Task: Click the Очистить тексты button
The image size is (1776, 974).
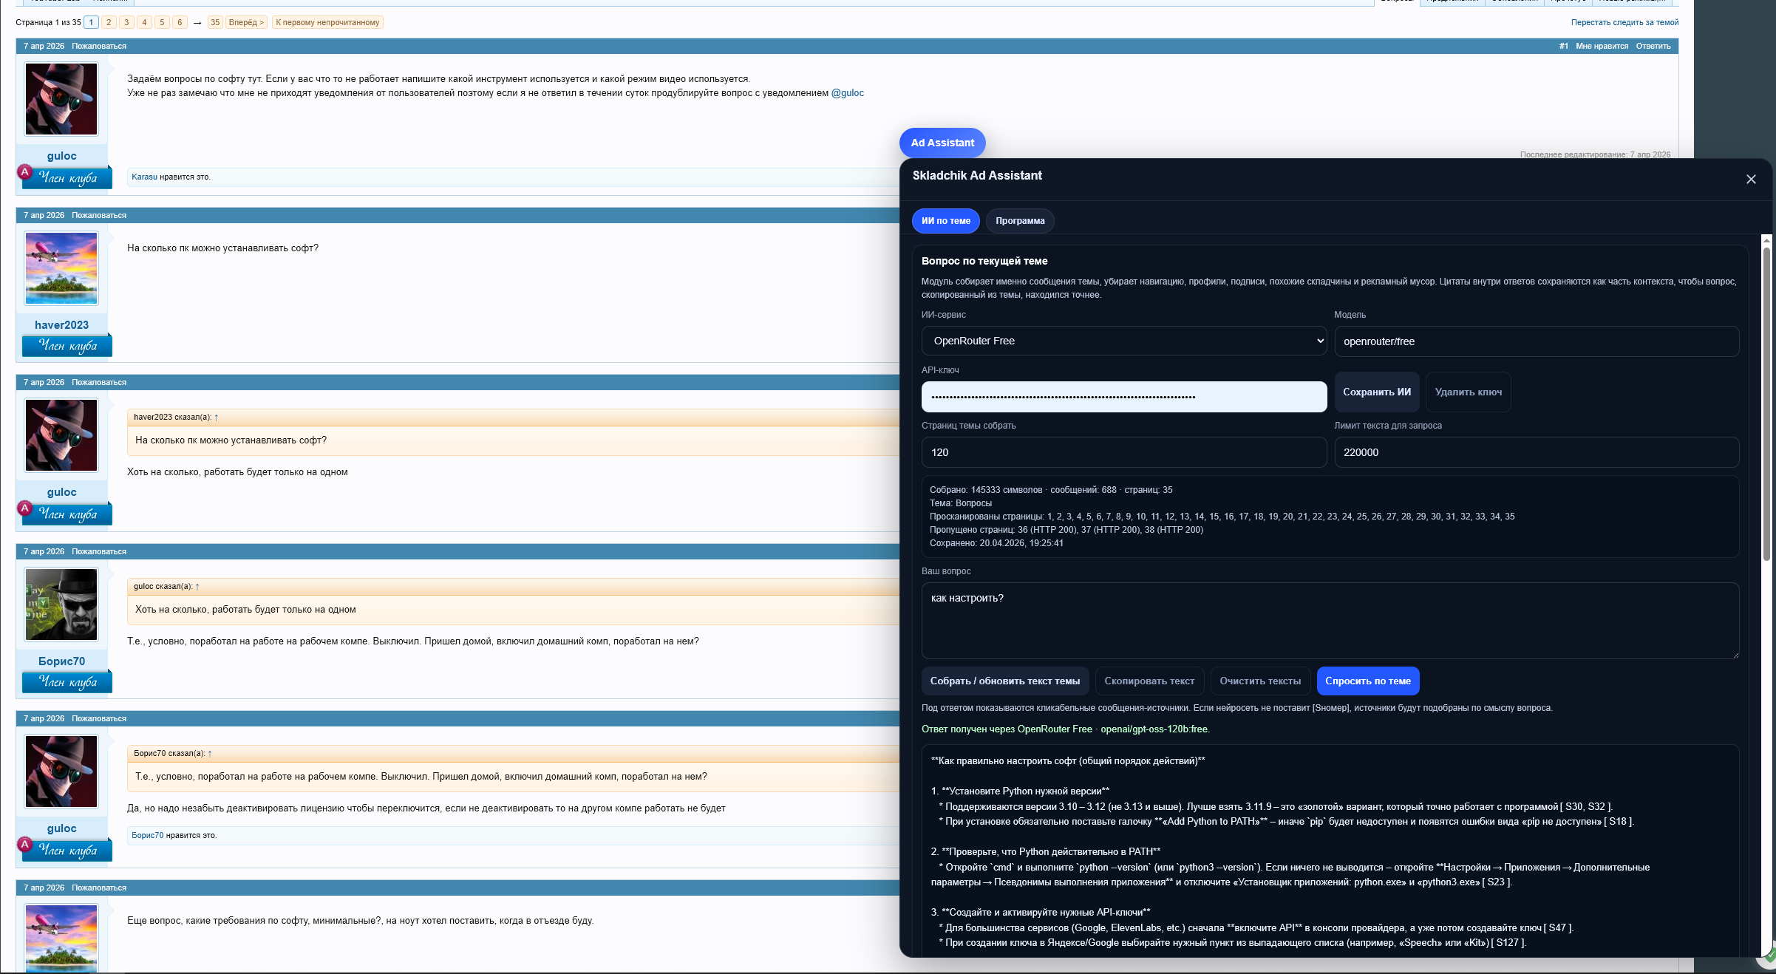Action: pyautogui.click(x=1259, y=681)
